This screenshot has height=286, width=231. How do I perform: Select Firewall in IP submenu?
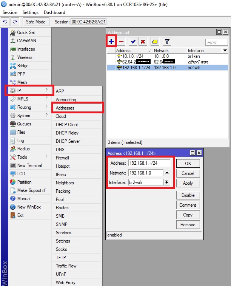[77, 158]
